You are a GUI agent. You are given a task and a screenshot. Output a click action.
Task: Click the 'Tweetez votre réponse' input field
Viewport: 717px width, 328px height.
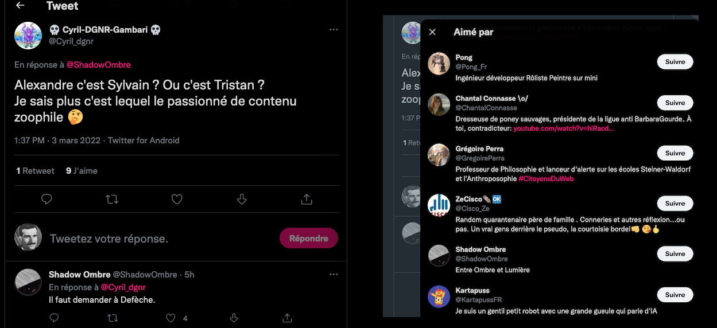(x=155, y=239)
